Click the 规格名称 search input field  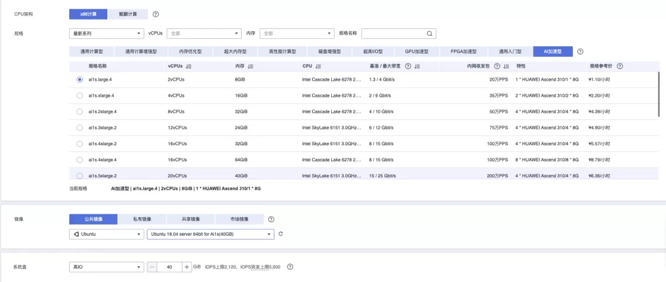[393, 33]
